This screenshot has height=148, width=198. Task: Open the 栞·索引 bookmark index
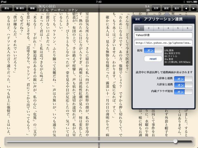(20, 8)
